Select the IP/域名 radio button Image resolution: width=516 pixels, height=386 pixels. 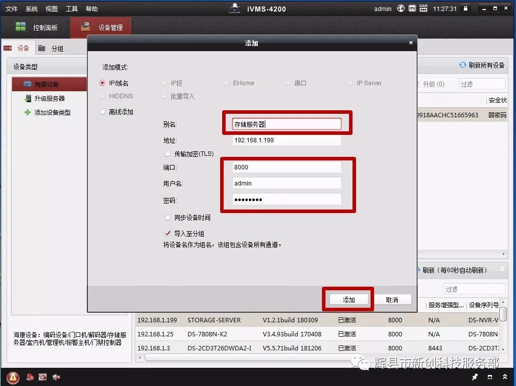click(102, 83)
